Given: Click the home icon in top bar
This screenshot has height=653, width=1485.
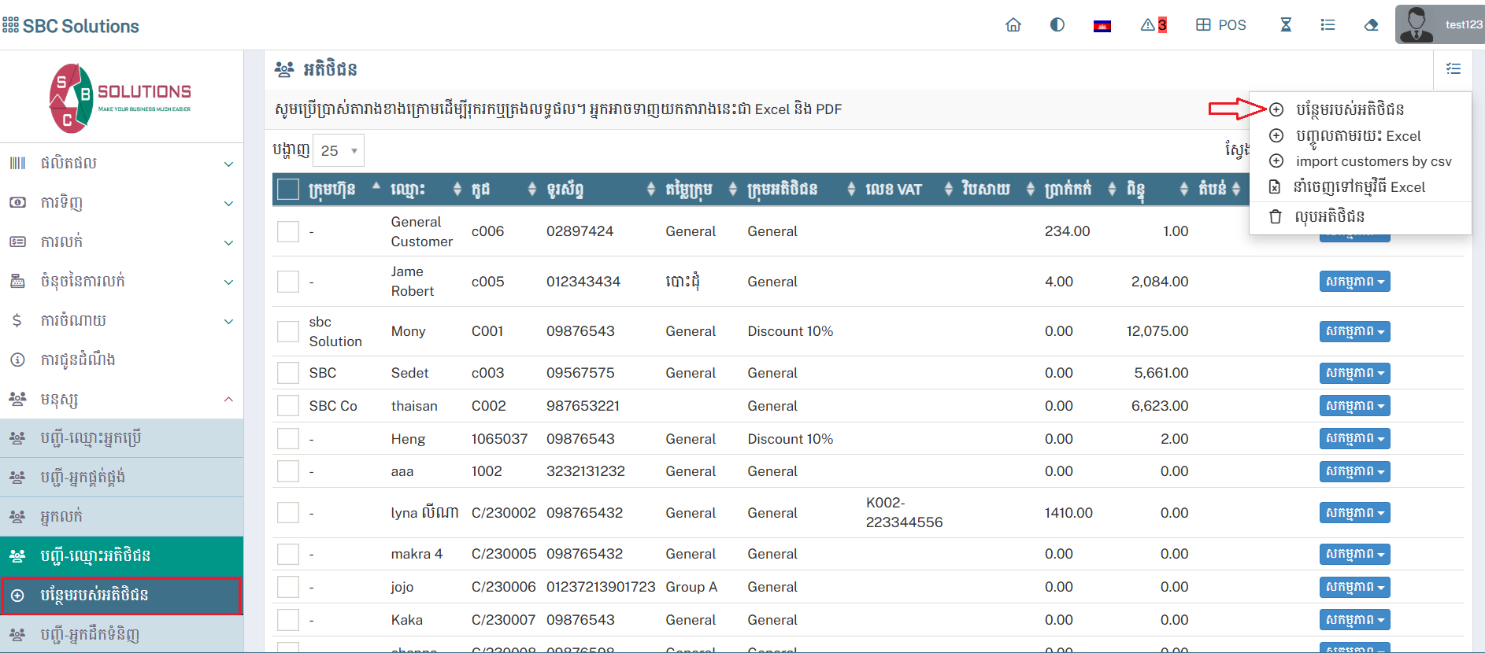Looking at the screenshot, I should [1013, 25].
